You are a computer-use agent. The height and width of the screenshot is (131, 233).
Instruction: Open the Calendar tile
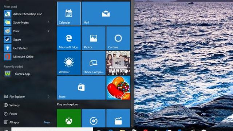69,14
